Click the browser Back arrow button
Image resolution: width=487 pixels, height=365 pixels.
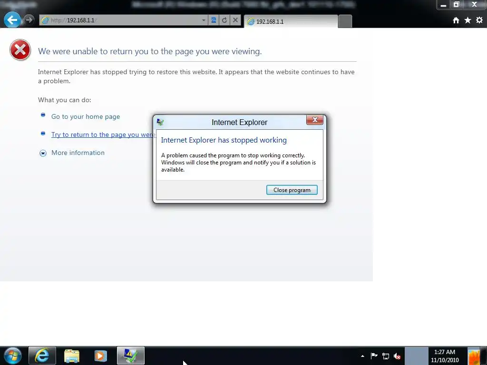click(12, 20)
